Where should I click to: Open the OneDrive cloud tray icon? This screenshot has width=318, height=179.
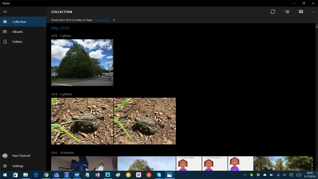tap(265, 175)
